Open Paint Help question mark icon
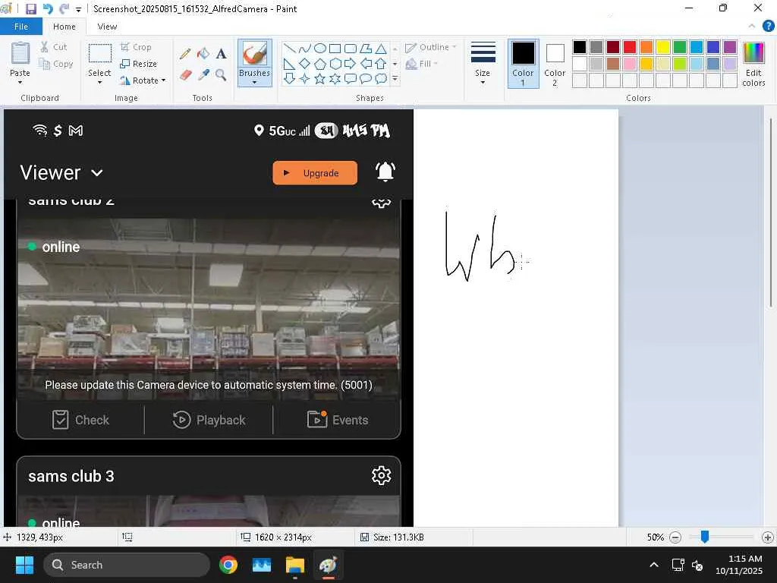The height and width of the screenshot is (583, 777). click(x=769, y=27)
